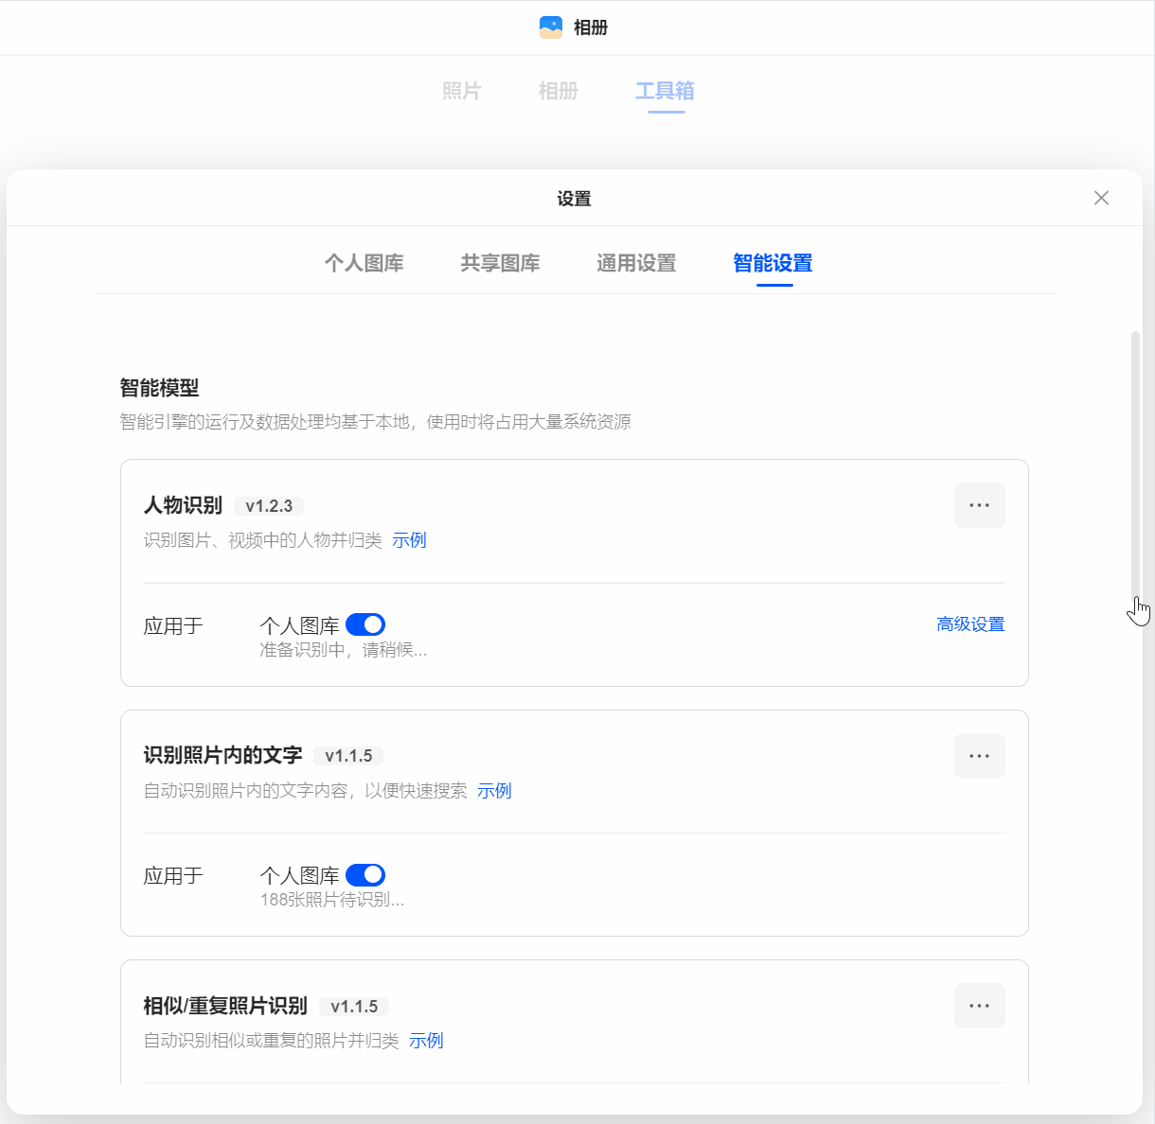The height and width of the screenshot is (1124, 1155).
Task: Click the v1.1.5 badge beside 识别照片内的文字
Action: coord(348,756)
